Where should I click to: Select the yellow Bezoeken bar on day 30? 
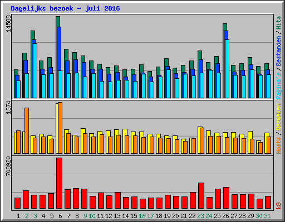(257, 147)
